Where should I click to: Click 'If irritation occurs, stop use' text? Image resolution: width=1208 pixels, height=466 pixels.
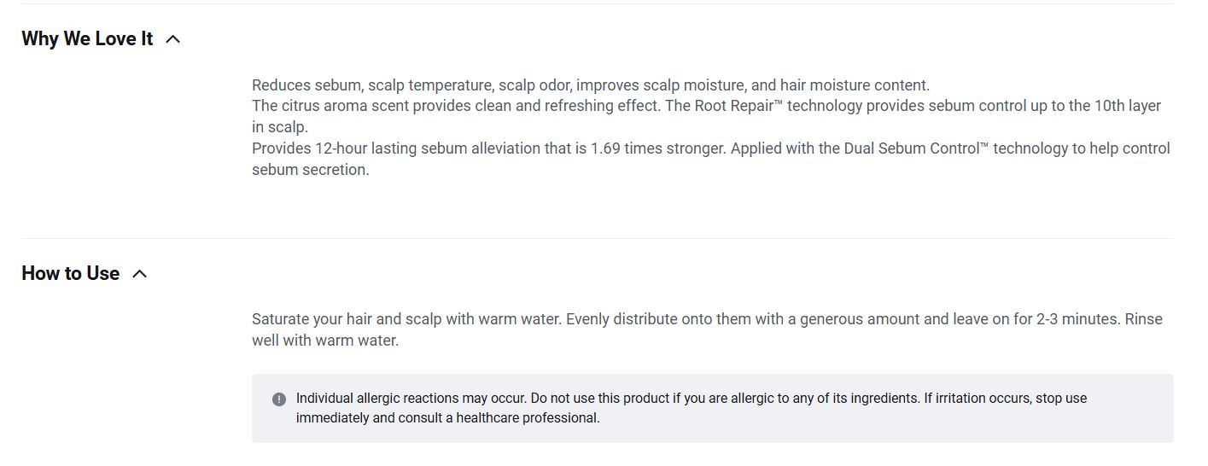(x=1005, y=399)
